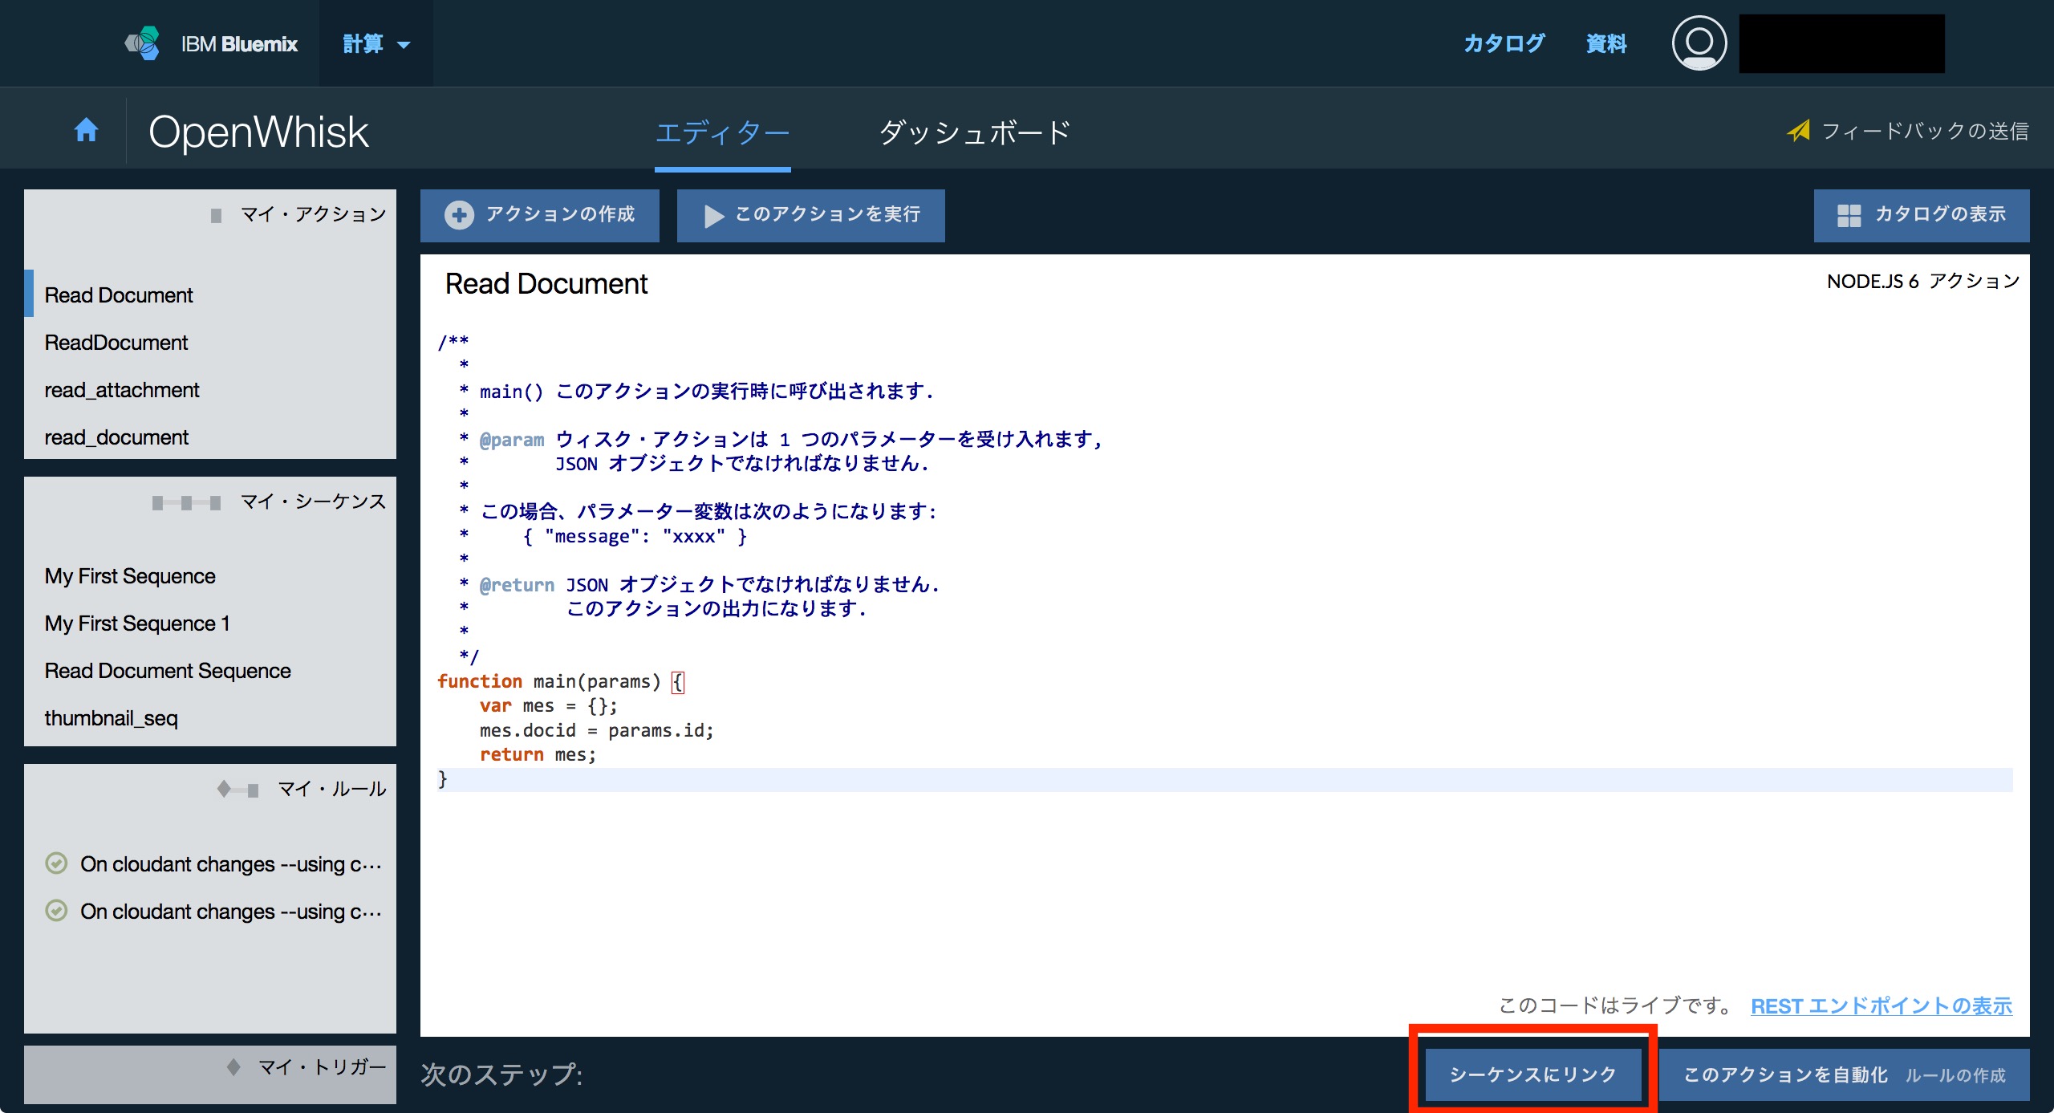Click このアクションを自動化 ルールの作成 button

[1844, 1074]
